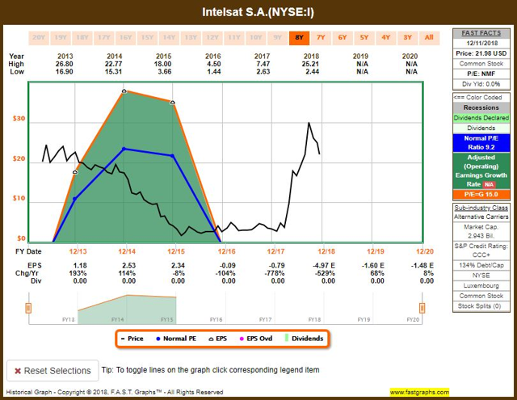Image resolution: width=517 pixels, height=400 pixels.
Task: Click the 2014 EPS value 2.53
Action: [x=128, y=266]
